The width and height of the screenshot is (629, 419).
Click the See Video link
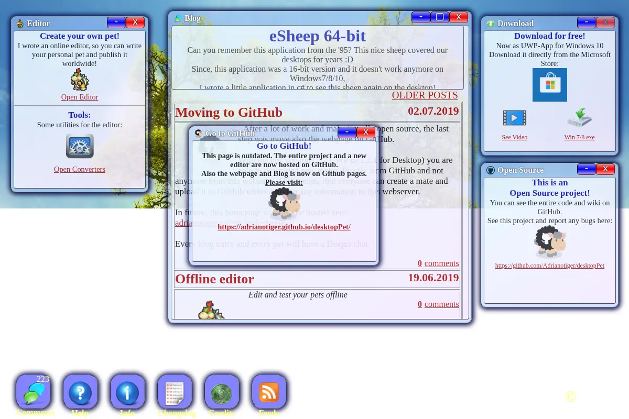514,137
